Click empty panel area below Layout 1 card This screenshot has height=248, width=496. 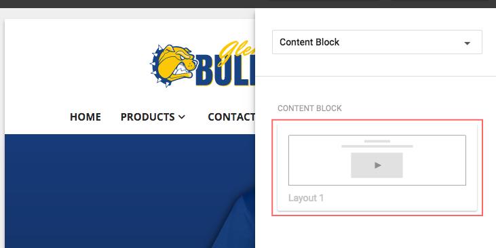pyautogui.click(x=375, y=232)
